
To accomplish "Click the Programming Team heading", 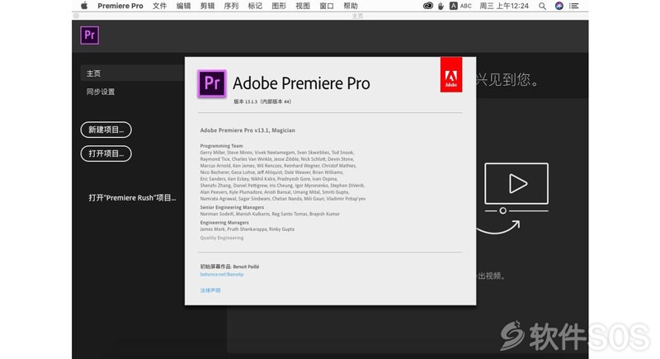I will [221, 145].
